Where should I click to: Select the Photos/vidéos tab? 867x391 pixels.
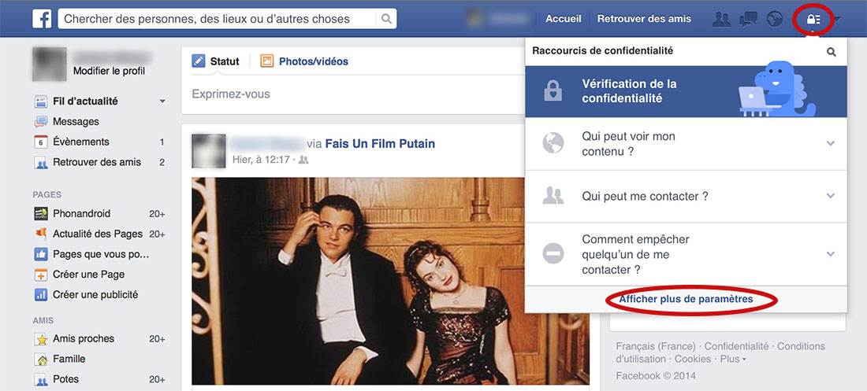(x=304, y=61)
